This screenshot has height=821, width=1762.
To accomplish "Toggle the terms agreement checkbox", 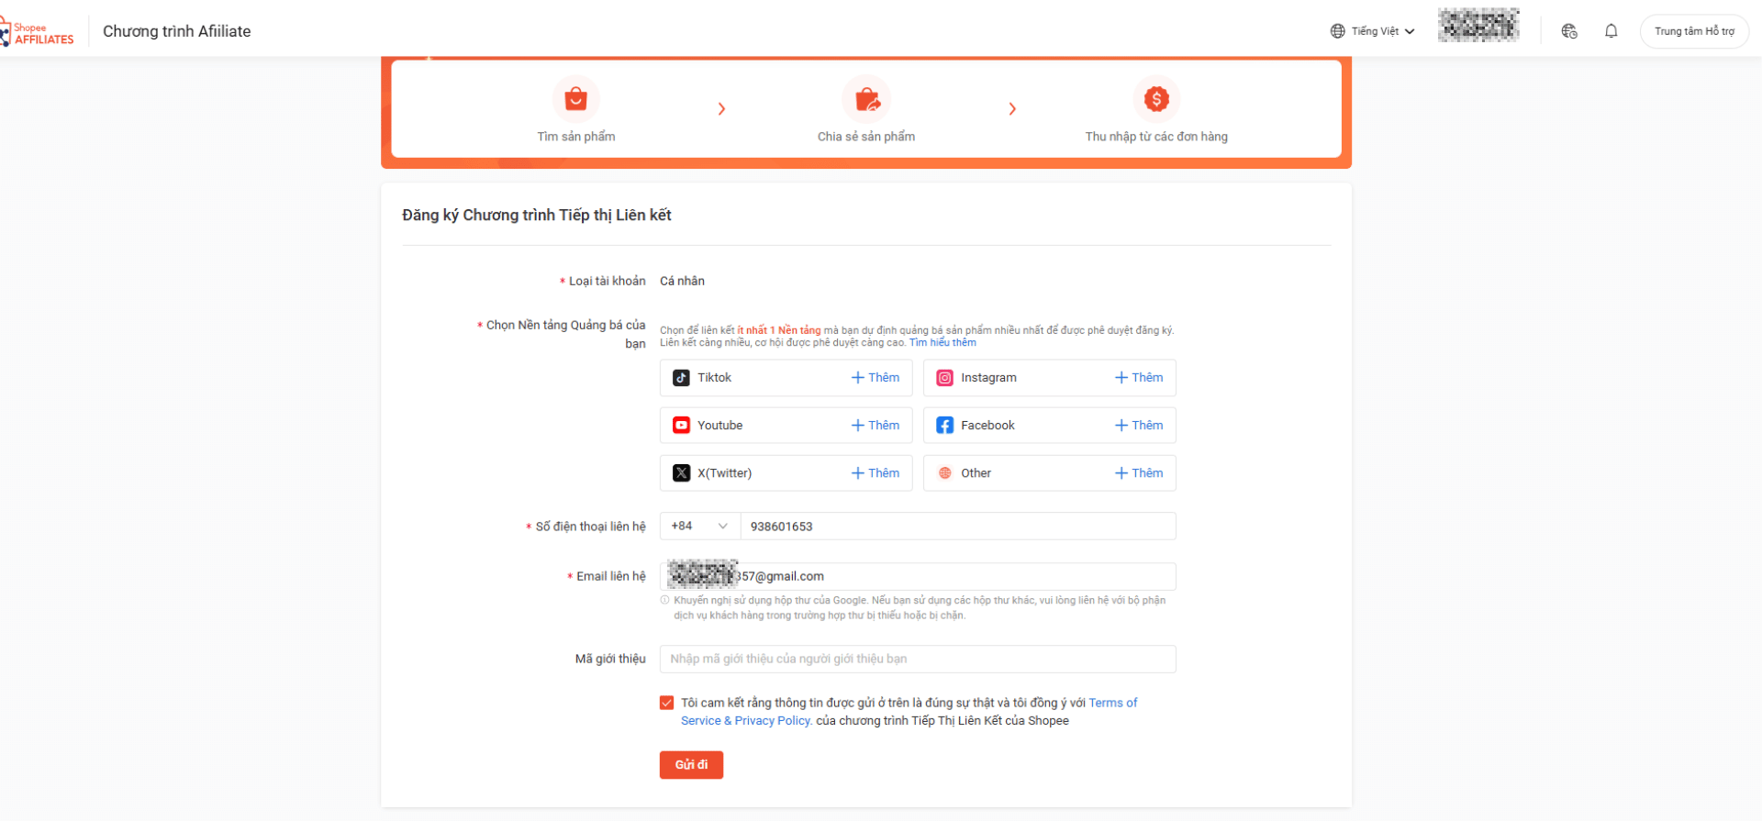I will tap(667, 704).
